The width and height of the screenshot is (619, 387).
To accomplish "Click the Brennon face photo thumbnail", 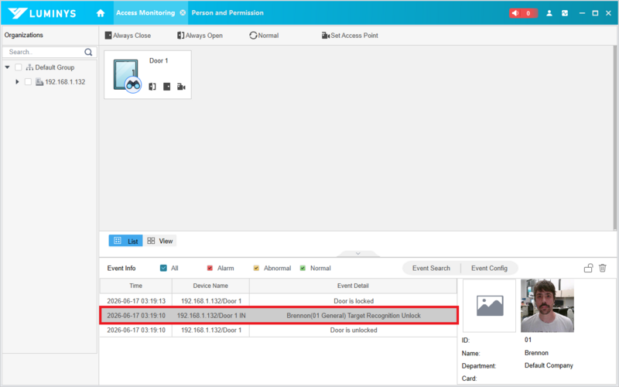I will point(547,306).
